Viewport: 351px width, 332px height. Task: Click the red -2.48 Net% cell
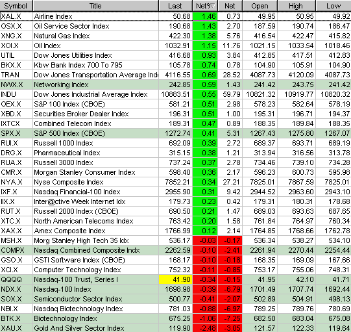click(205, 328)
